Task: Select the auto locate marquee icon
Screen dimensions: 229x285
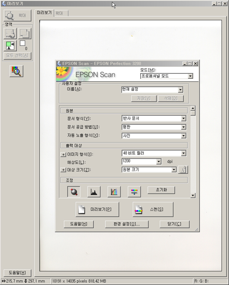Action: [x=10, y=33]
